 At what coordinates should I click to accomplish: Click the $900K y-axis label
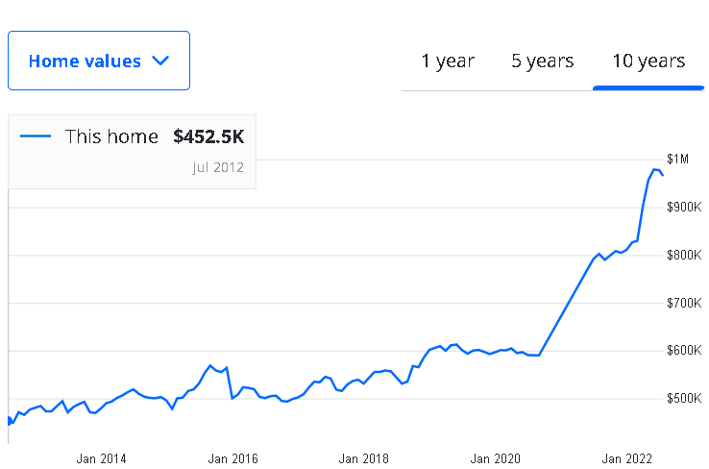coord(684,208)
